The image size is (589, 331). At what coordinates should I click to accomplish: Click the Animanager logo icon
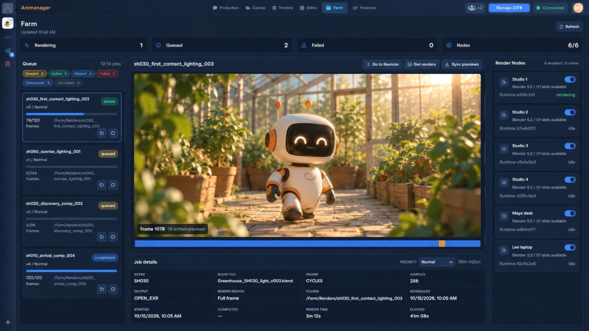[x=8, y=8]
